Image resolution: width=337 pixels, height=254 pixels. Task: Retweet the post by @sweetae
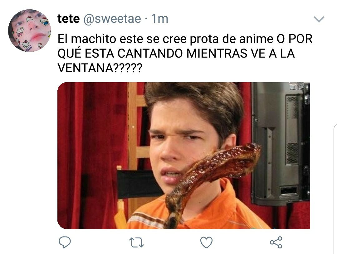click(136, 242)
